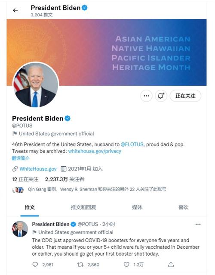This screenshot has width=215, height=275.
Task: Open the tweet's three-dot more menu
Action: (198, 224)
